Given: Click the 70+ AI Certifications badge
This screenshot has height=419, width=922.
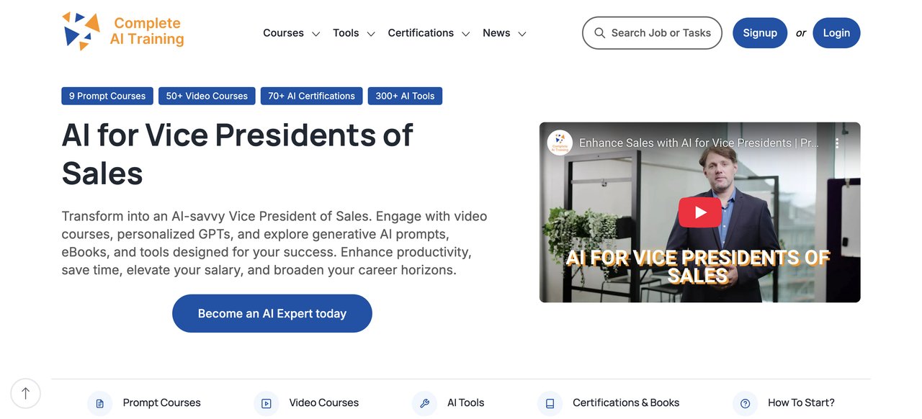Looking at the screenshot, I should click(311, 96).
